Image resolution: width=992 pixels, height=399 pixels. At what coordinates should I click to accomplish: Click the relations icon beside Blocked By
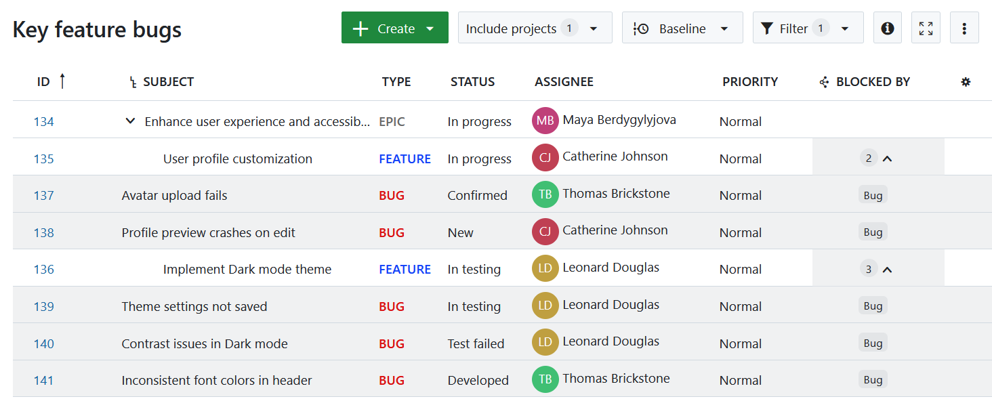pyautogui.click(x=823, y=81)
